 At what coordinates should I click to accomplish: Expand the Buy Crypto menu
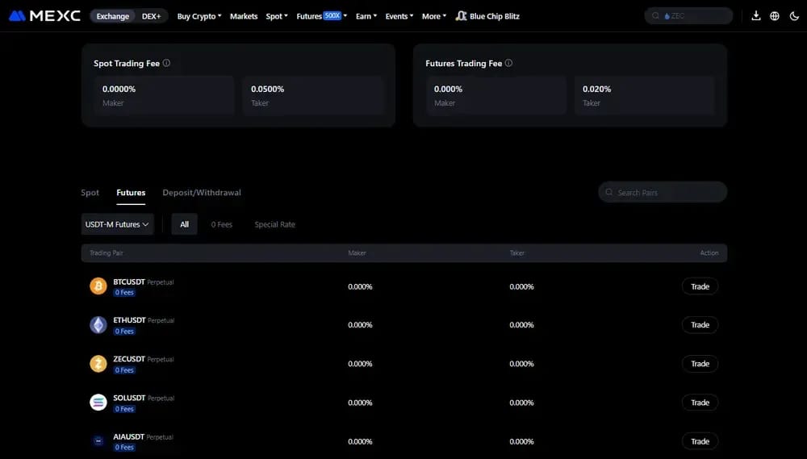[x=199, y=16]
